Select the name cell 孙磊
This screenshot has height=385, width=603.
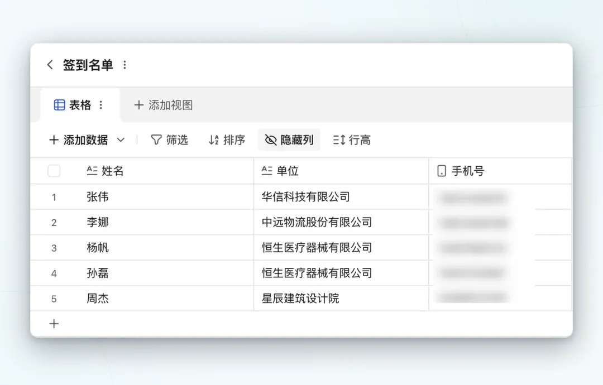pos(165,273)
